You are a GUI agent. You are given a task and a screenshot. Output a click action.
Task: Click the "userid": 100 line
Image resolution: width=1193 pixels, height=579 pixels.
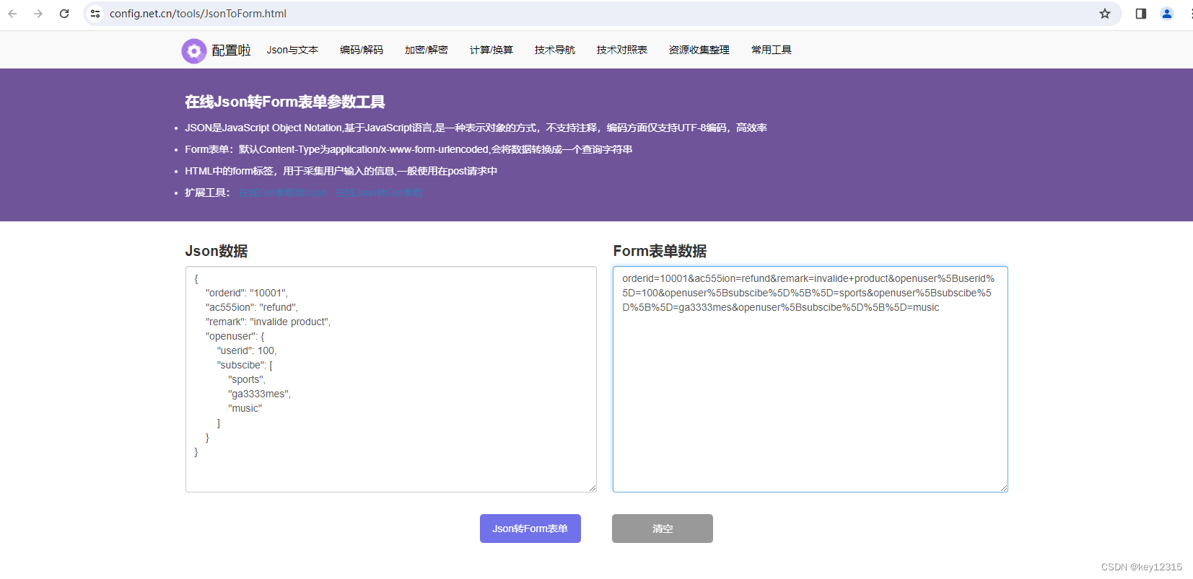click(247, 350)
